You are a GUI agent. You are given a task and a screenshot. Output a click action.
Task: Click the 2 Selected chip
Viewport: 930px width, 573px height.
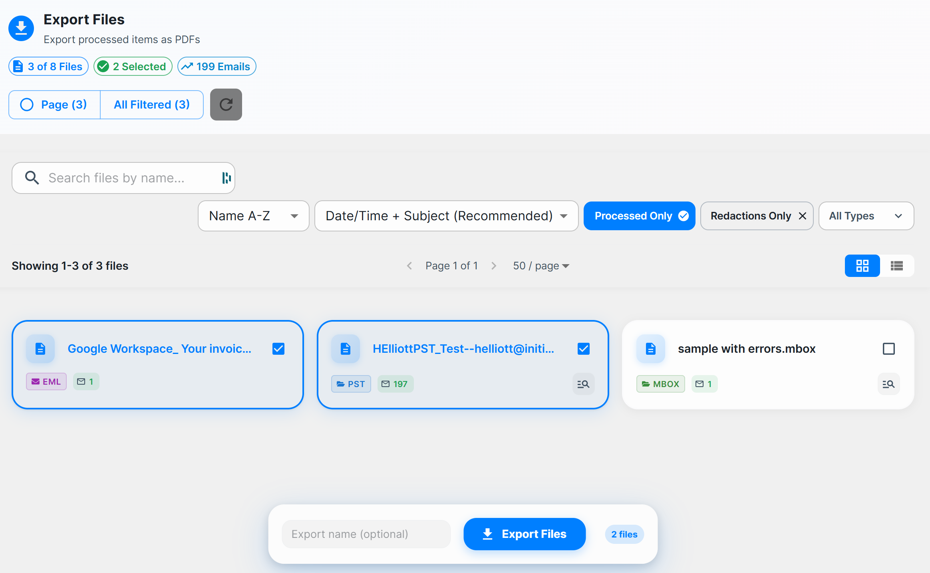coord(133,66)
